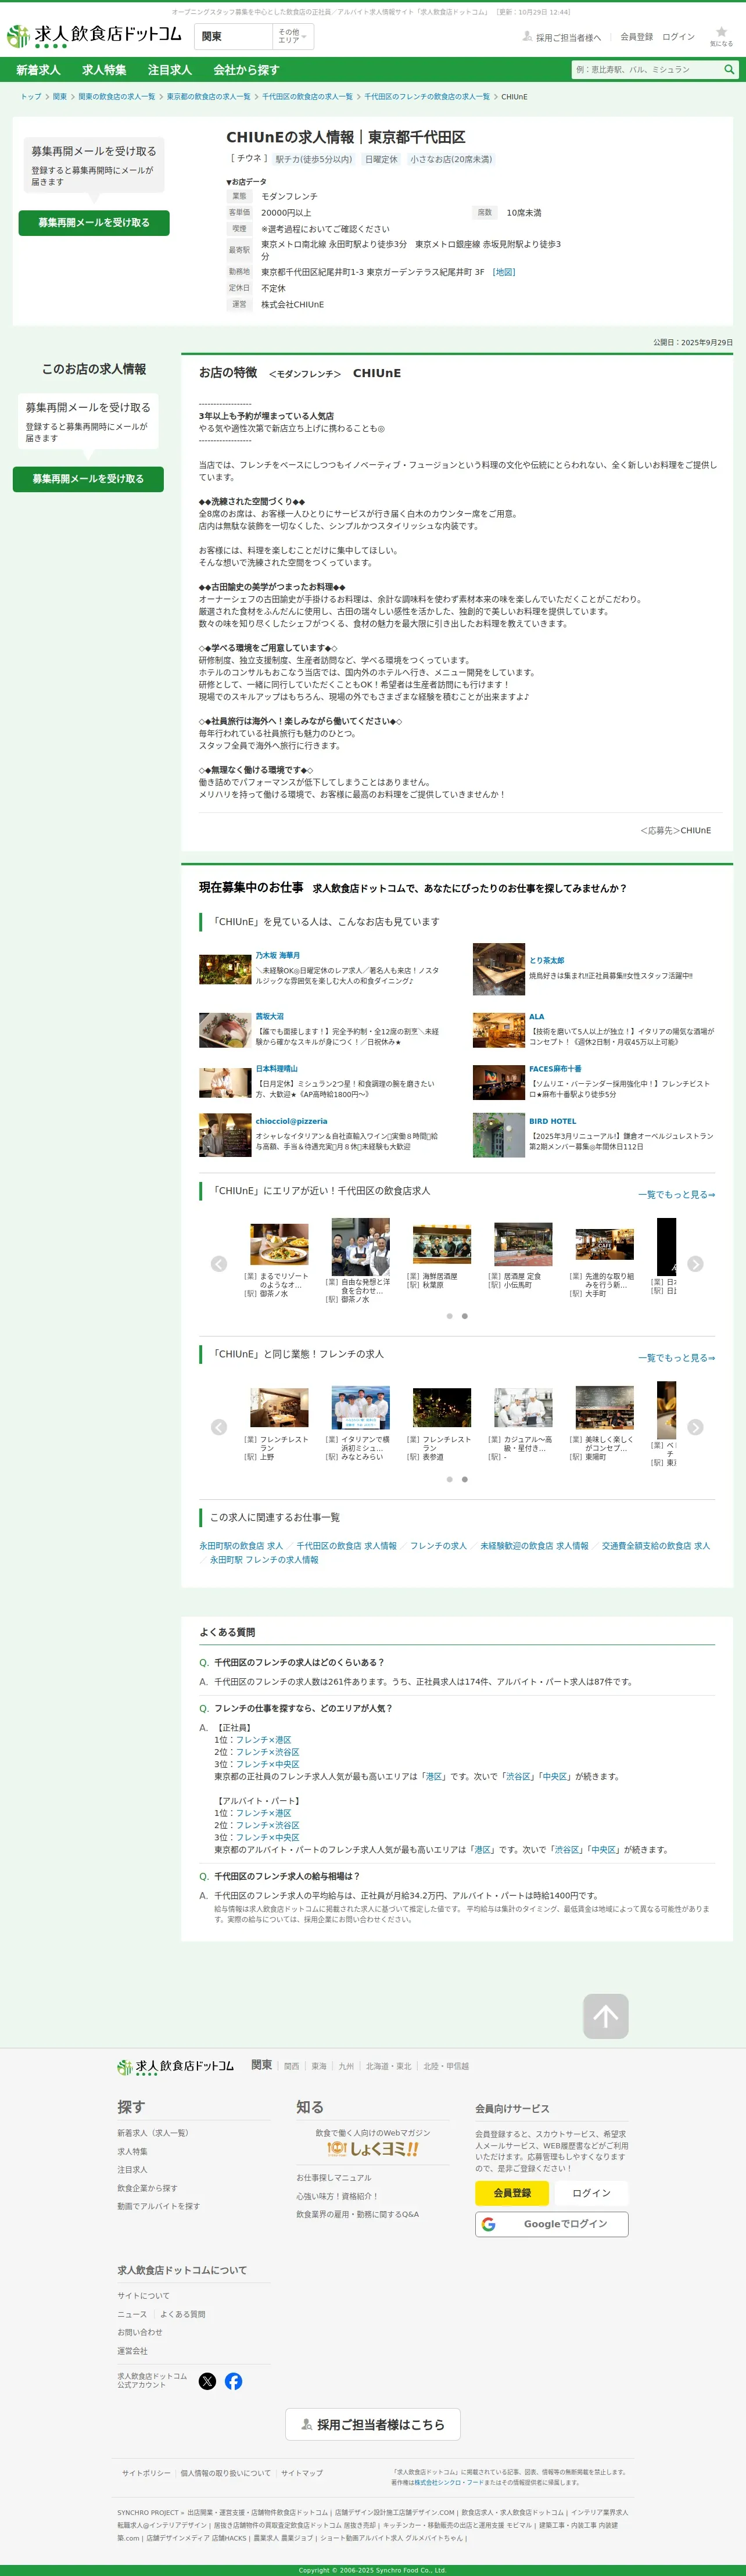Click ログイン in the header
Viewport: 746px width, 2576px height.
[678, 37]
